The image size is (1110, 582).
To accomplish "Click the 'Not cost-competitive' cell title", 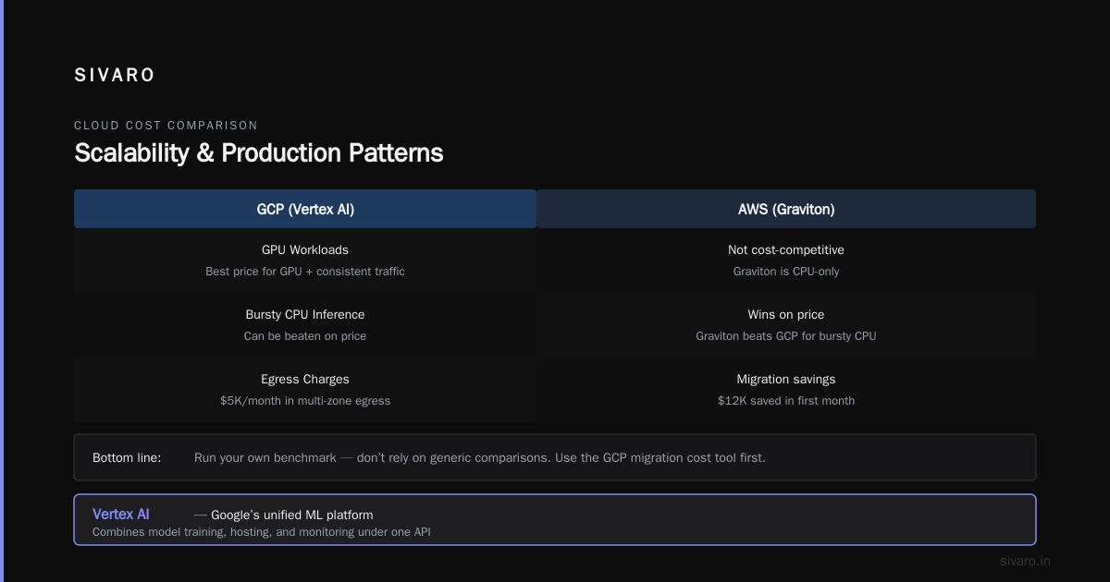I will [786, 249].
